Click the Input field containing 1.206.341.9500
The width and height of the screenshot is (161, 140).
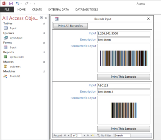click(x=124, y=33)
